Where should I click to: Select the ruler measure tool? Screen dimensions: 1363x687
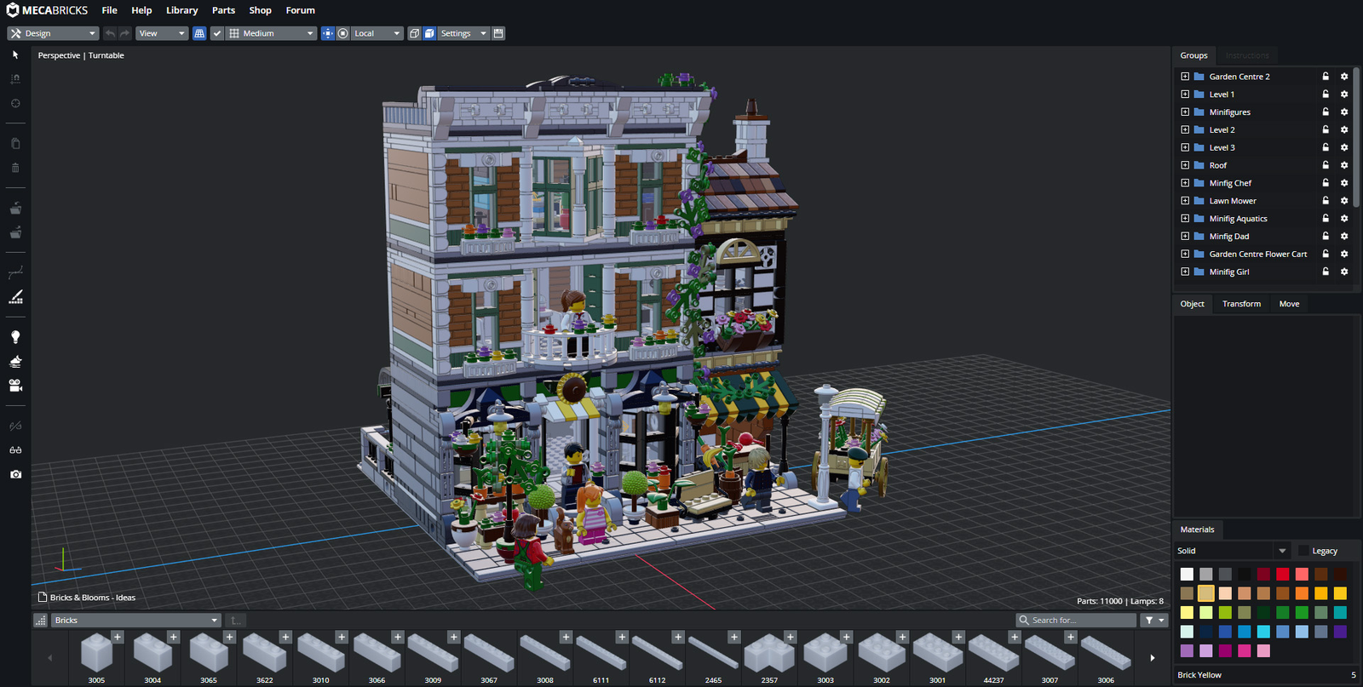pyautogui.click(x=15, y=297)
